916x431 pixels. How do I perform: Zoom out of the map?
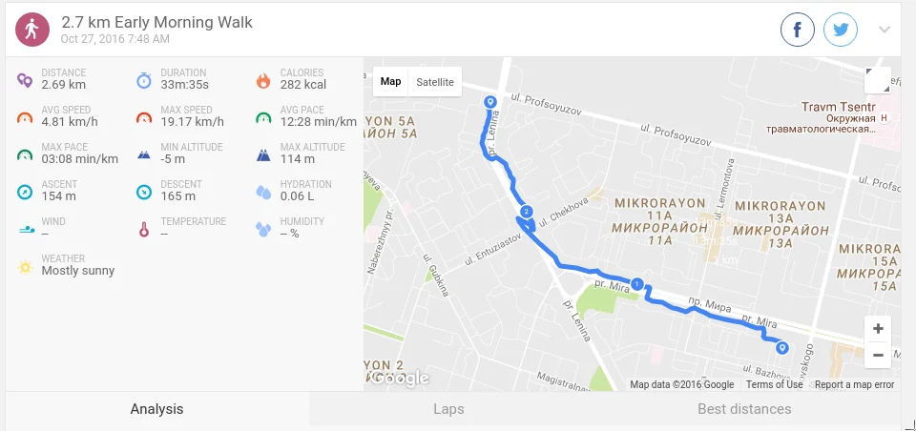pos(878,355)
